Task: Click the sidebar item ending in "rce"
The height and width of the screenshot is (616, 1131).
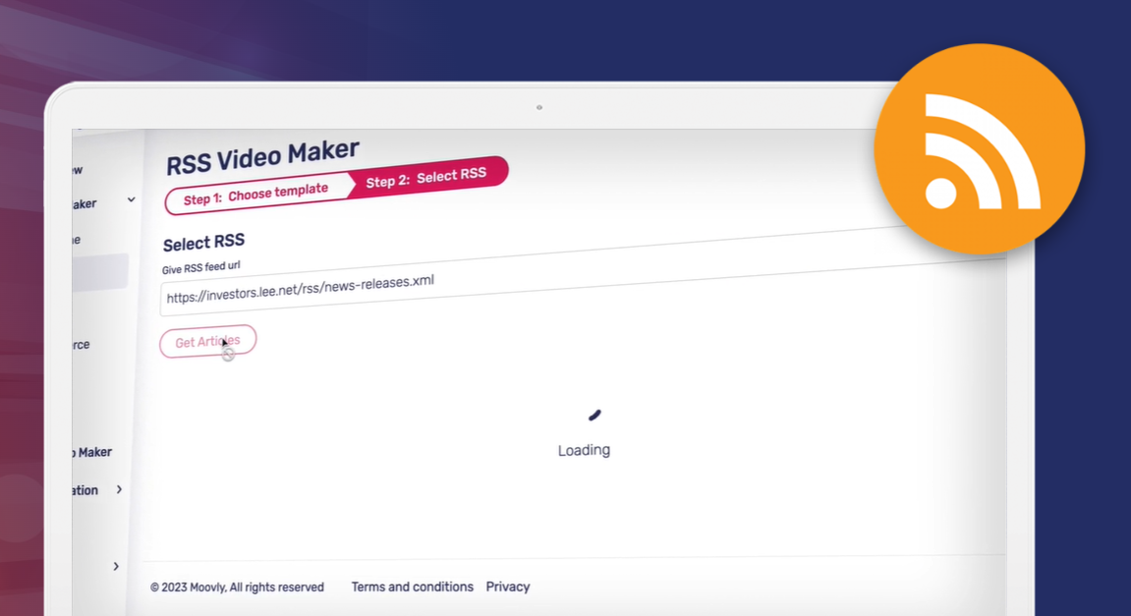Action: (x=79, y=345)
